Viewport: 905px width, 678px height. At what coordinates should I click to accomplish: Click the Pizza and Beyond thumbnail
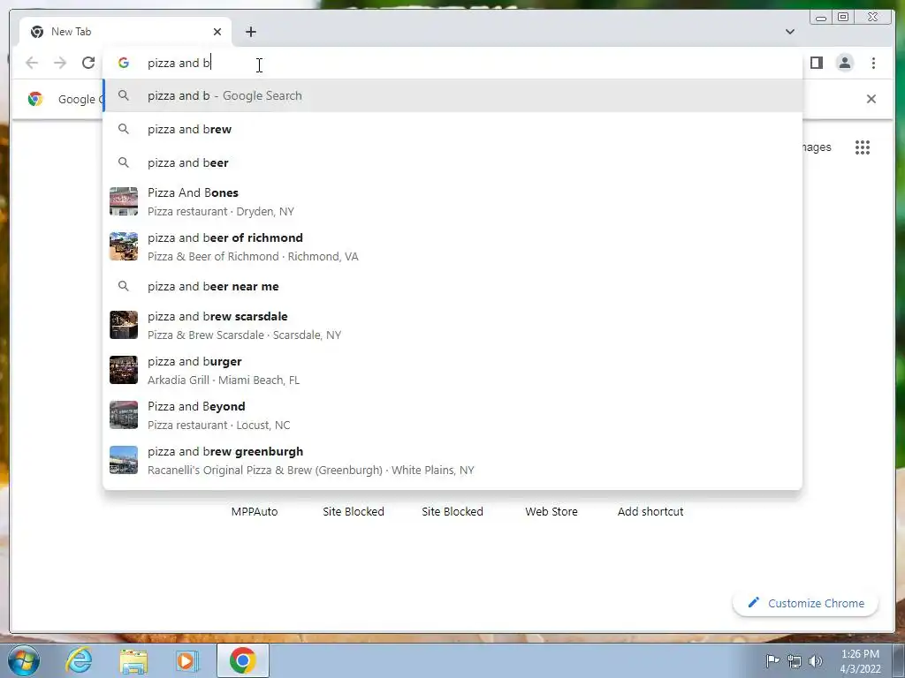tap(124, 415)
